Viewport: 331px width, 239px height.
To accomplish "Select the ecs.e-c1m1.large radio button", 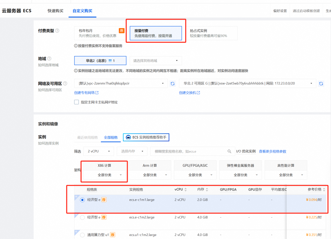I will point(82,200).
